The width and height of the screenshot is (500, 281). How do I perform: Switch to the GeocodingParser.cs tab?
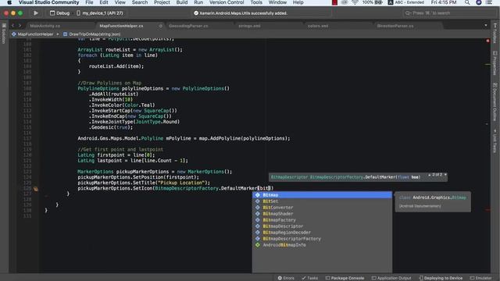(188, 26)
